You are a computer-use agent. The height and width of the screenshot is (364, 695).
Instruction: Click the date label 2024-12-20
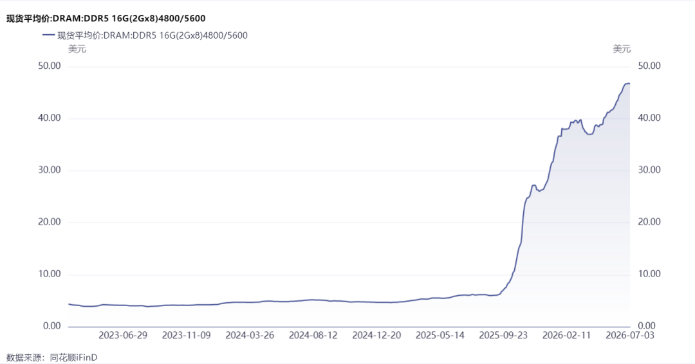point(376,336)
